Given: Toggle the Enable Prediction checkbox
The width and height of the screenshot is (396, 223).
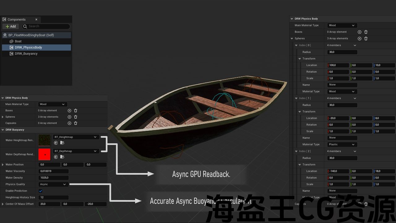Looking at the screenshot, I should [41, 191].
